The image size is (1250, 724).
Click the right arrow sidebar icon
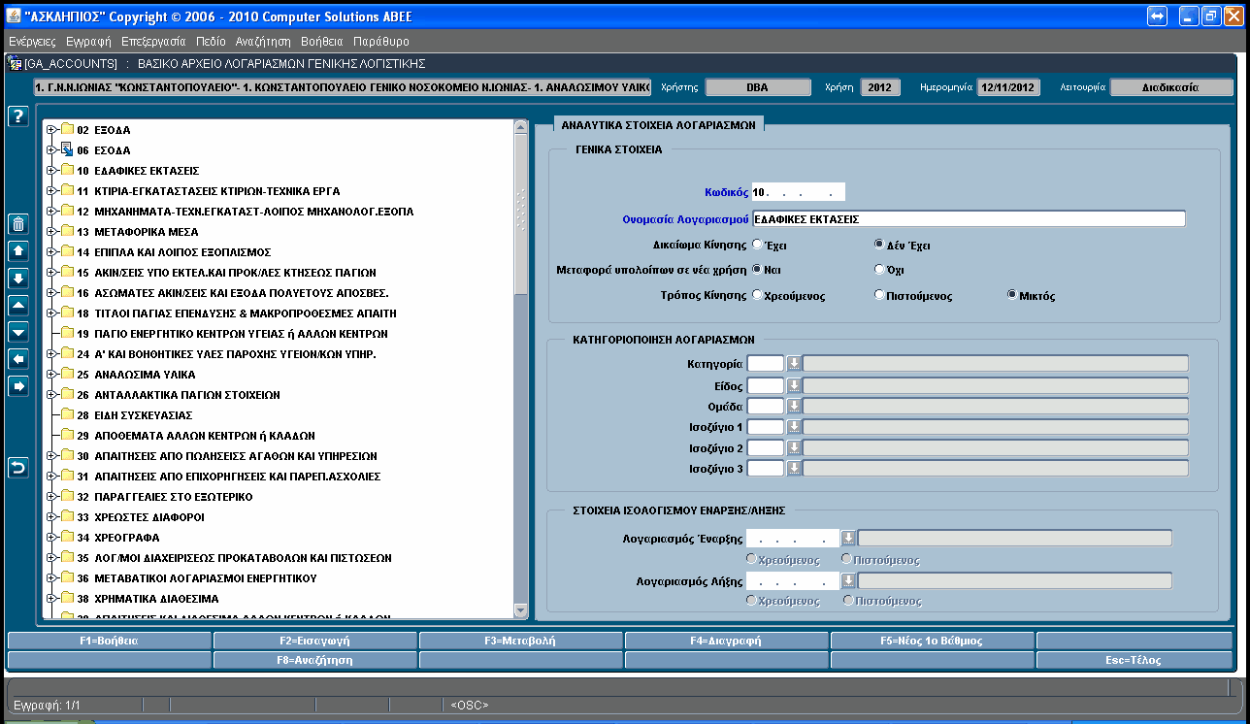(x=17, y=387)
